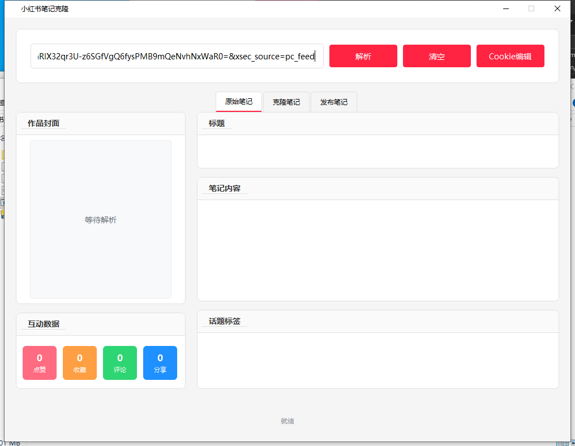Click the pink 点赞 likes counter tile
575x446 pixels.
click(39, 362)
